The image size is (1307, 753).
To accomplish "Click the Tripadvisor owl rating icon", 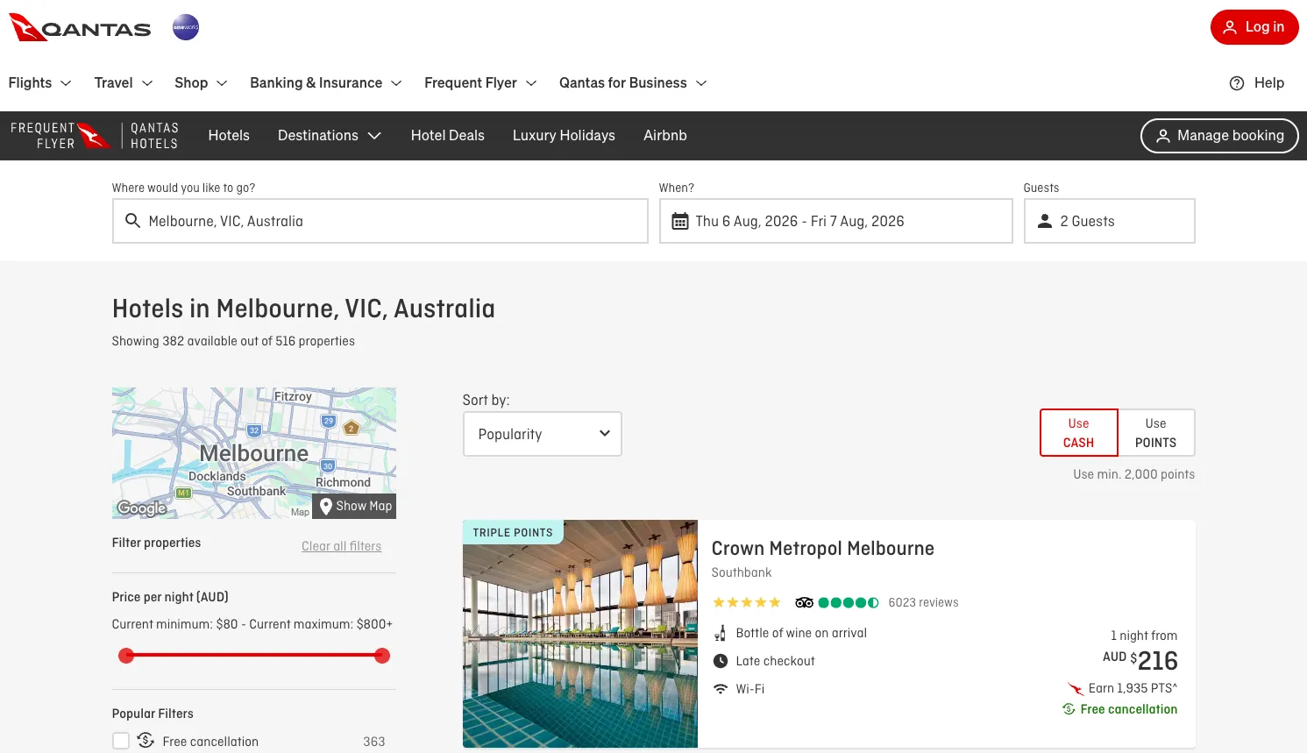I will (804, 602).
